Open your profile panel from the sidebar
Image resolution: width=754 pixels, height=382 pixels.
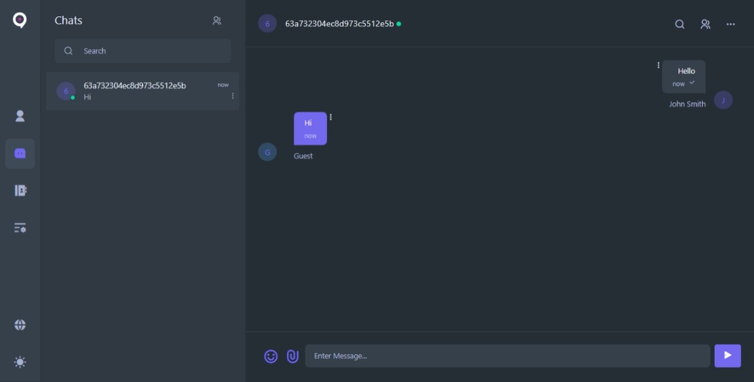click(x=20, y=116)
